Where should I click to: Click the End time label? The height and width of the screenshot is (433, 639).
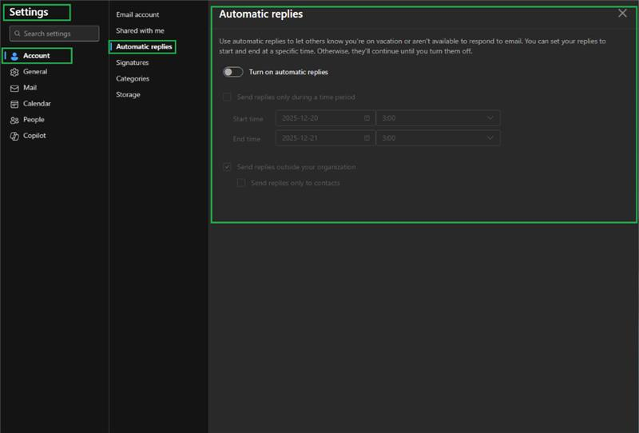click(x=247, y=139)
